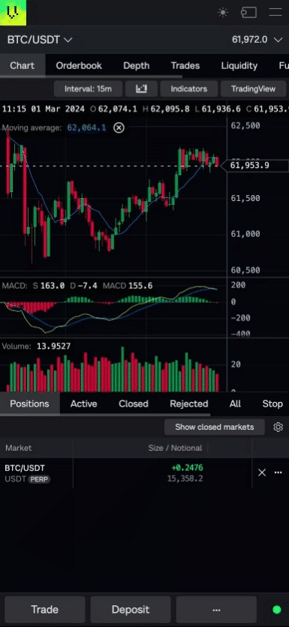
Task: Switch to the Liquidity tab
Action: 239,65
